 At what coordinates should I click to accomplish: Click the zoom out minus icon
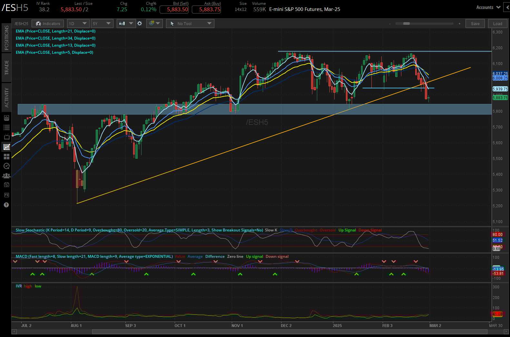(x=390, y=23)
